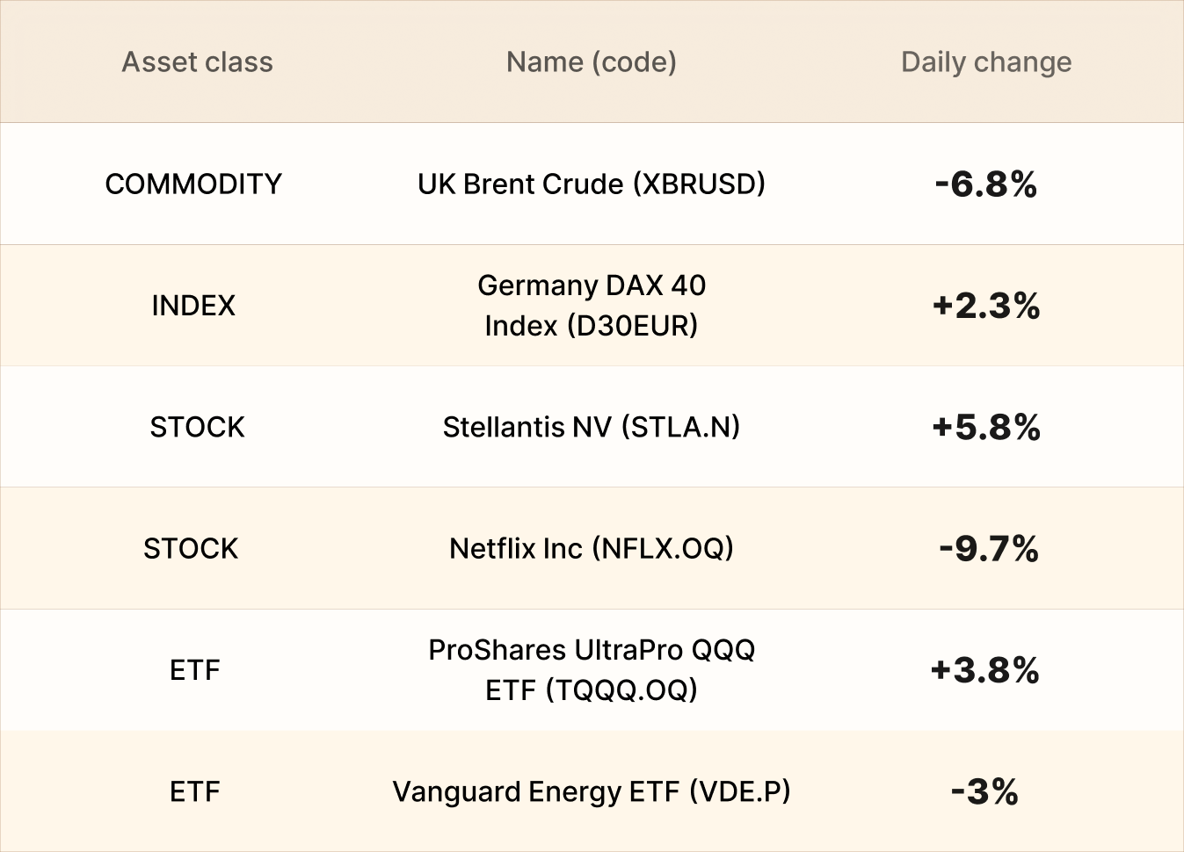
Task: Open Germany DAX 40 Index (D30EUR)
Action: [592, 306]
